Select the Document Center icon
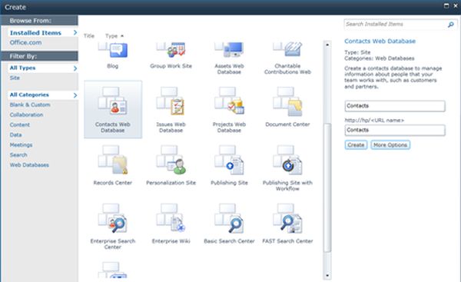461x282 pixels. (287, 101)
